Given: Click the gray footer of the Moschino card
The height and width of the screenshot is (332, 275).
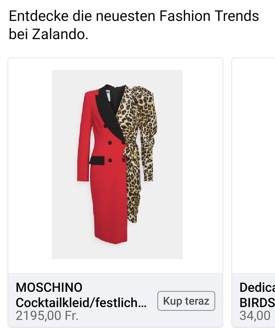Looking at the screenshot, I should [116, 300].
